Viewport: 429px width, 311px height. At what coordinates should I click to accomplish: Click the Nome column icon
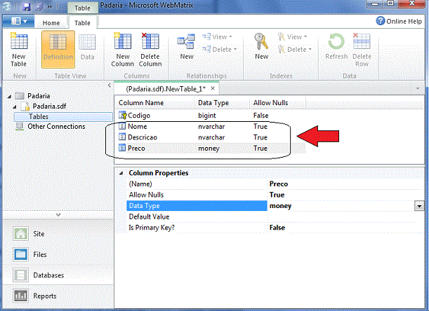(x=122, y=126)
